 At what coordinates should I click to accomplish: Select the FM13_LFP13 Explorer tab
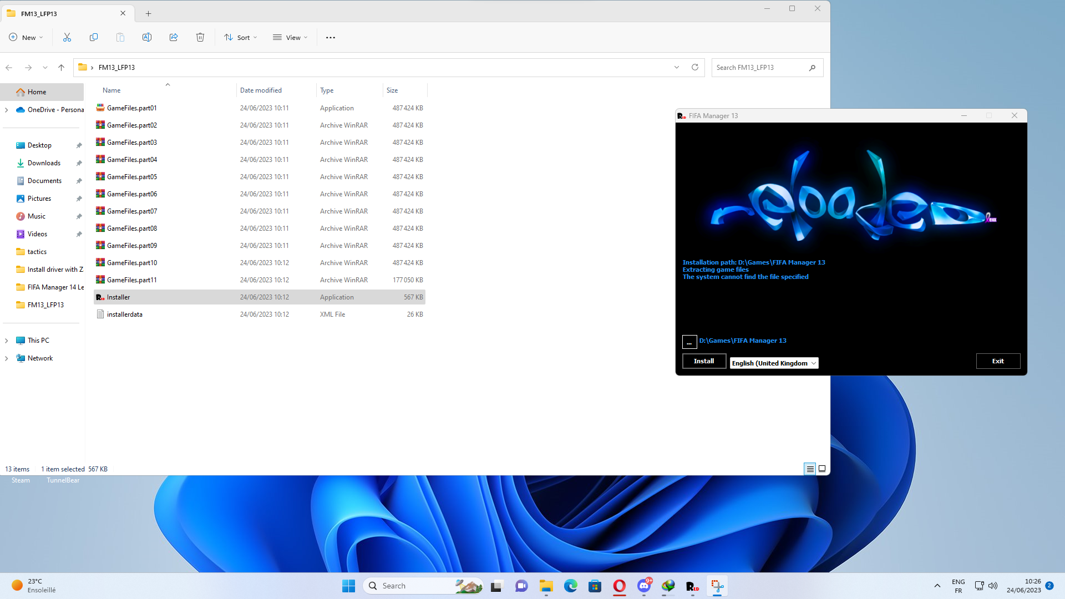[67, 13]
